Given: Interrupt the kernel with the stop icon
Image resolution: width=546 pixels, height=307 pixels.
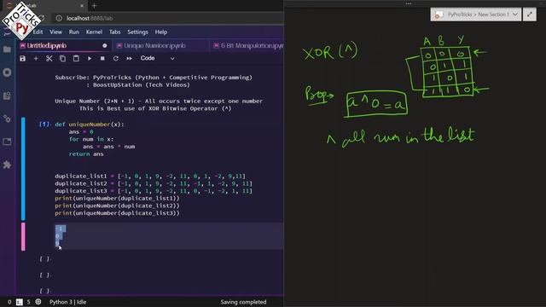Looking at the screenshot, I should [x=102, y=59].
